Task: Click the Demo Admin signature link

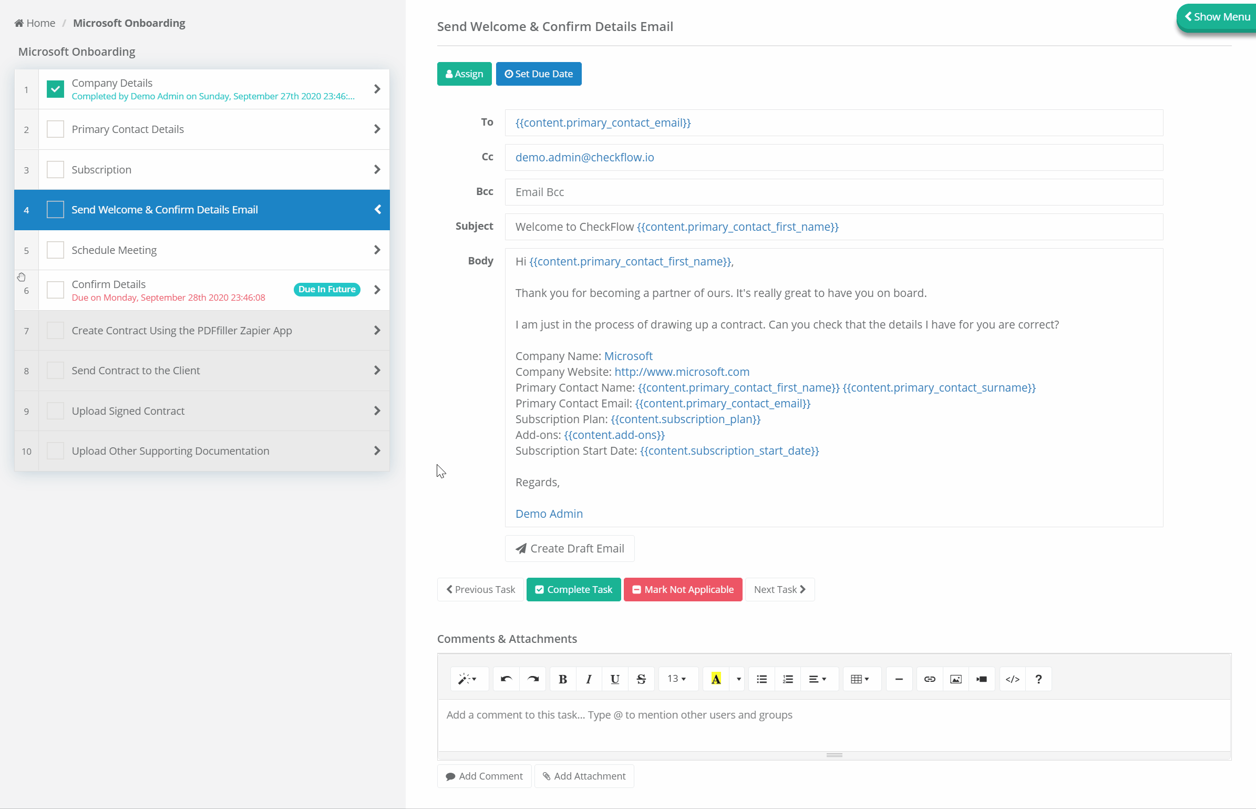Action: coord(548,513)
